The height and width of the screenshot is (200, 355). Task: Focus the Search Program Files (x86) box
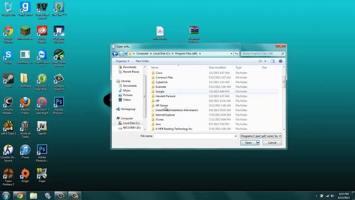(x=262, y=54)
